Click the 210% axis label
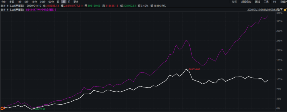 coord(279,50)
